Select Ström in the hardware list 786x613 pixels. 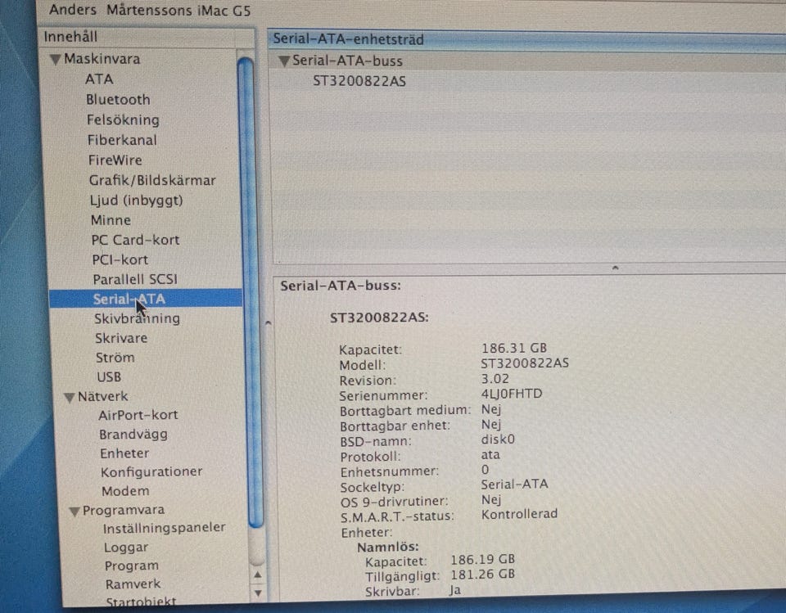pyautogui.click(x=115, y=358)
